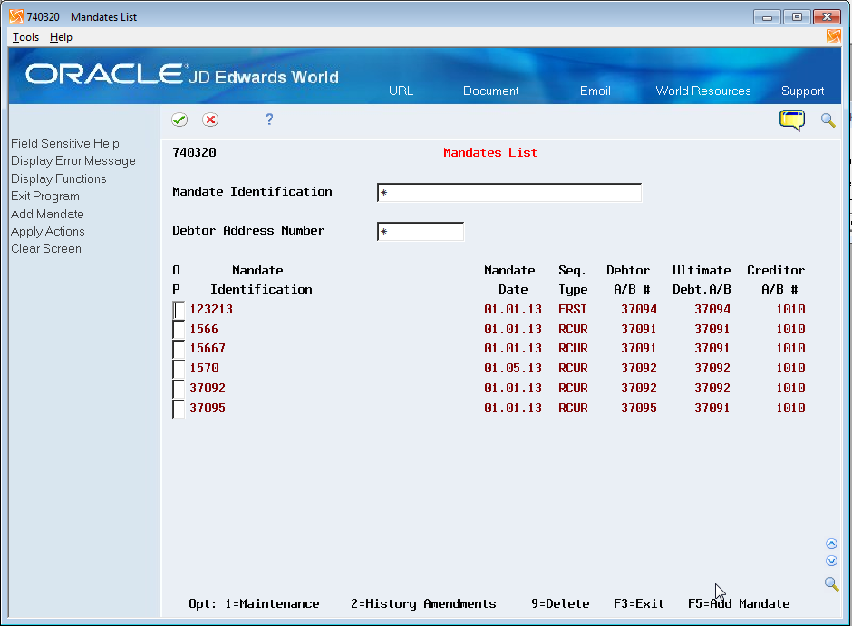
Task: Open the Support link
Action: [802, 91]
